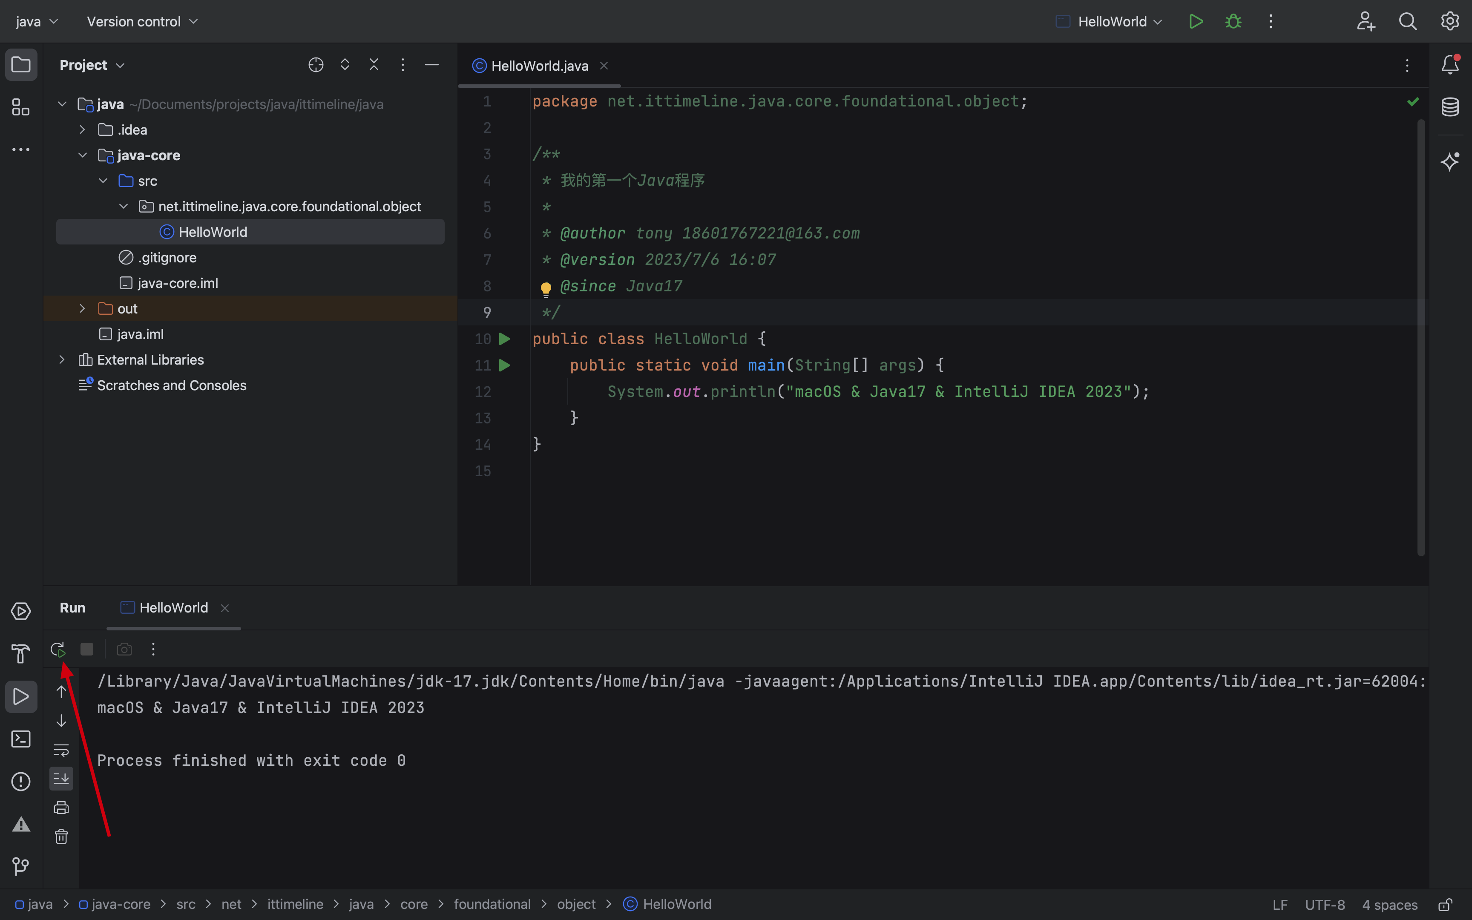This screenshot has width=1472, height=920.
Task: Clear console output trash icon
Action: 61,837
